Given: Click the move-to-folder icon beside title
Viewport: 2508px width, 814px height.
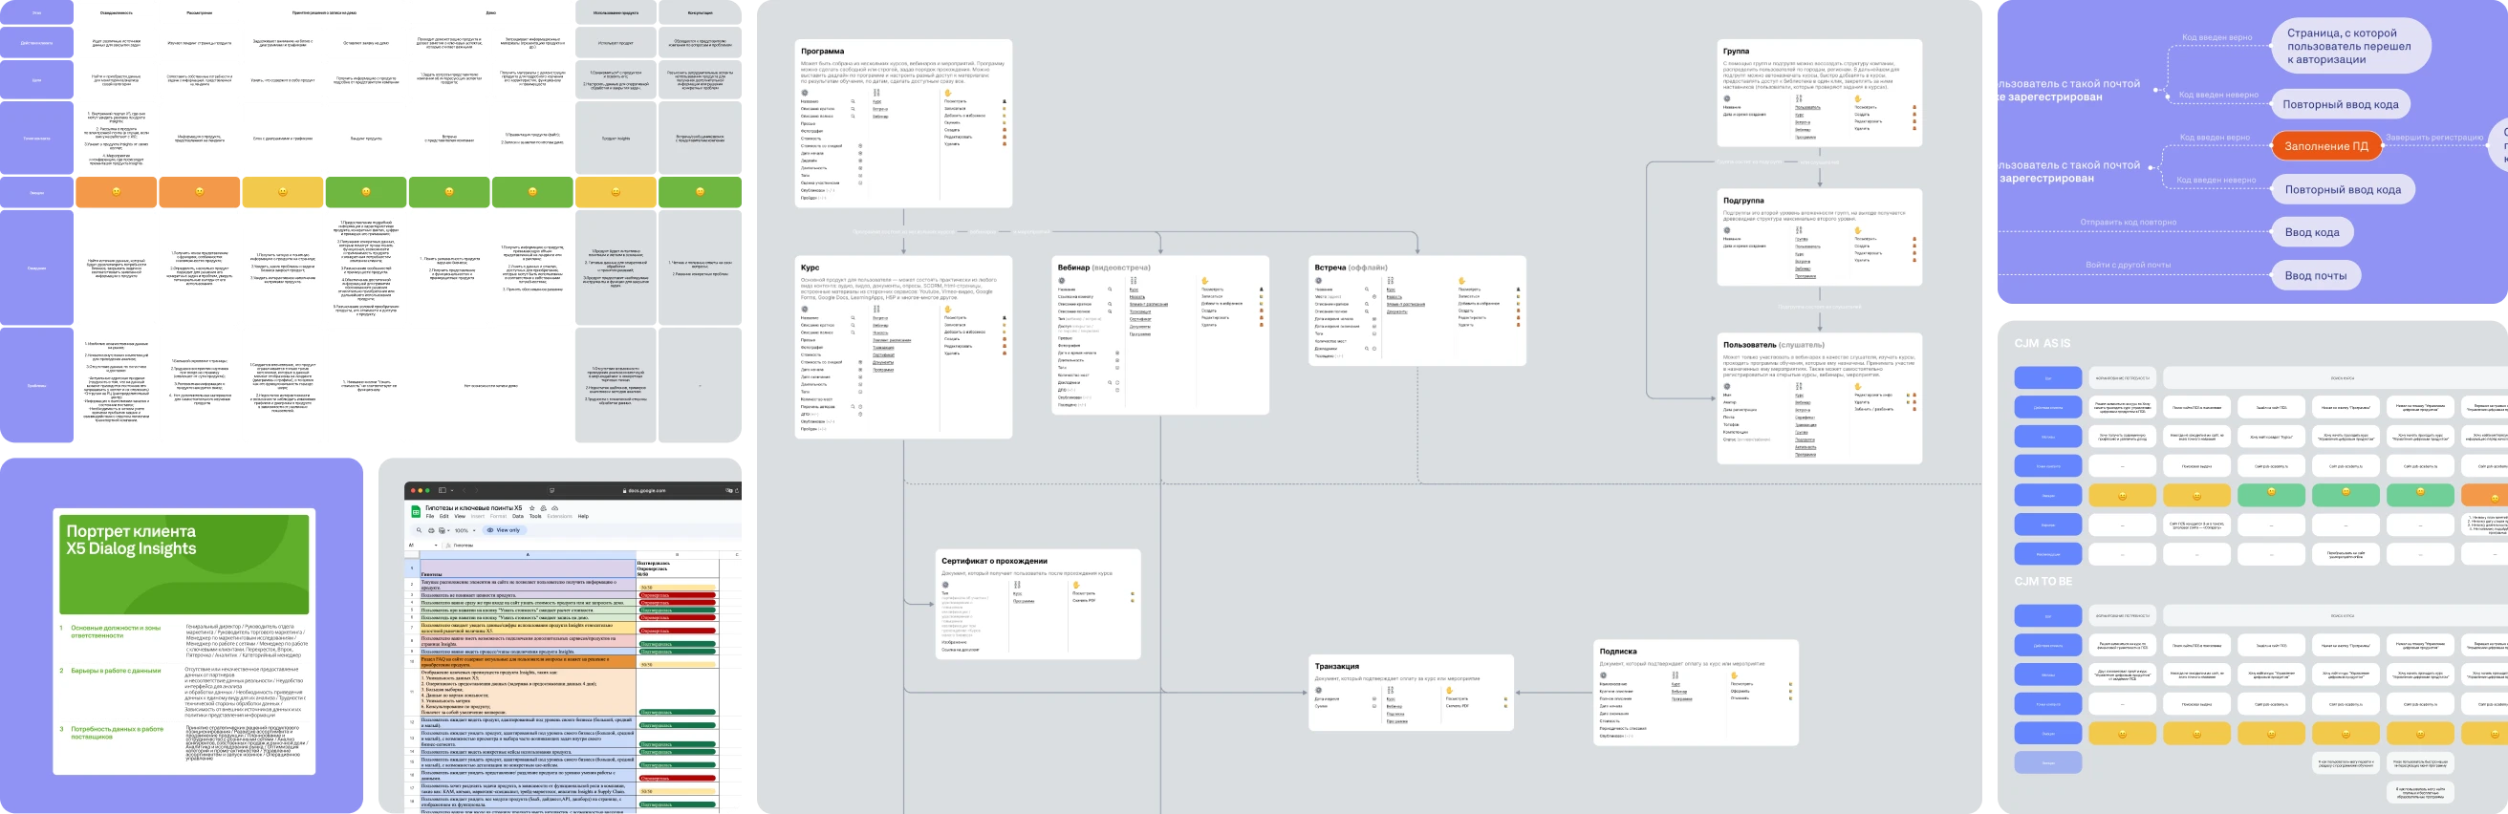Looking at the screenshot, I should (543, 508).
